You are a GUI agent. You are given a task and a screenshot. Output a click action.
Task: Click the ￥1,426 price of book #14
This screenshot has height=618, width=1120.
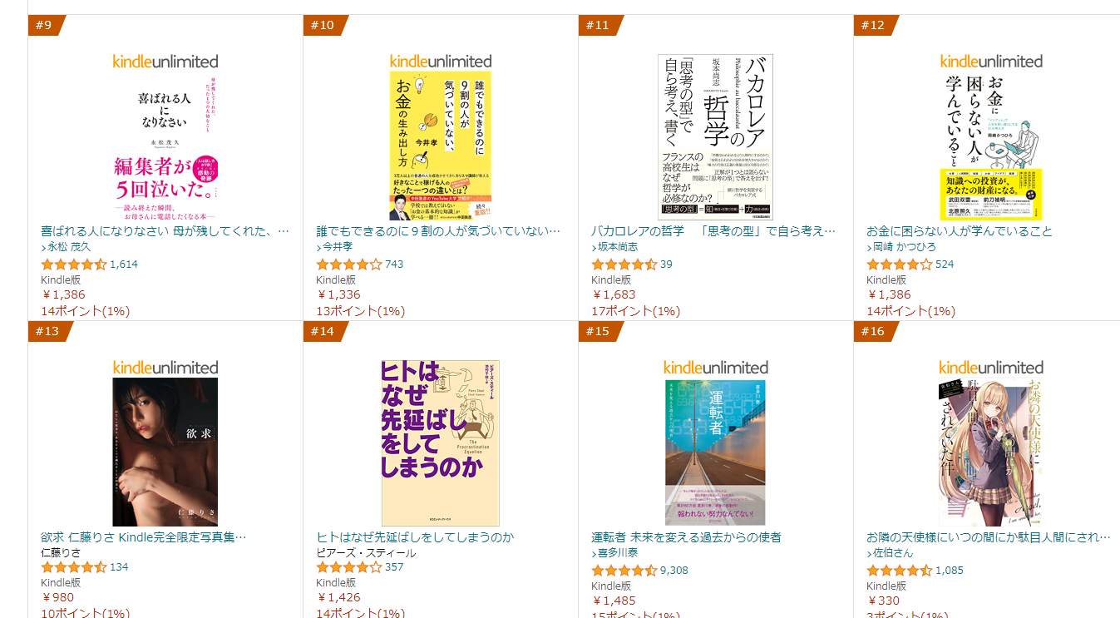[x=338, y=597]
